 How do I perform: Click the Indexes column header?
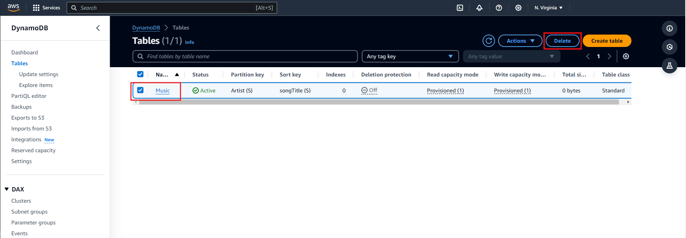[x=336, y=75]
